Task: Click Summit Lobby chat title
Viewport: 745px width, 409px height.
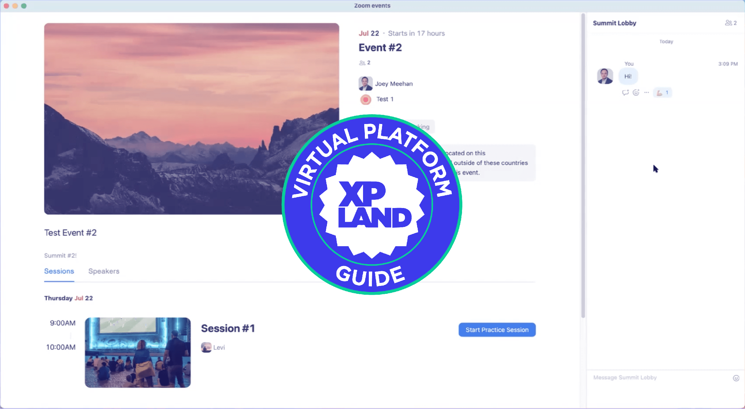Action: (615, 23)
